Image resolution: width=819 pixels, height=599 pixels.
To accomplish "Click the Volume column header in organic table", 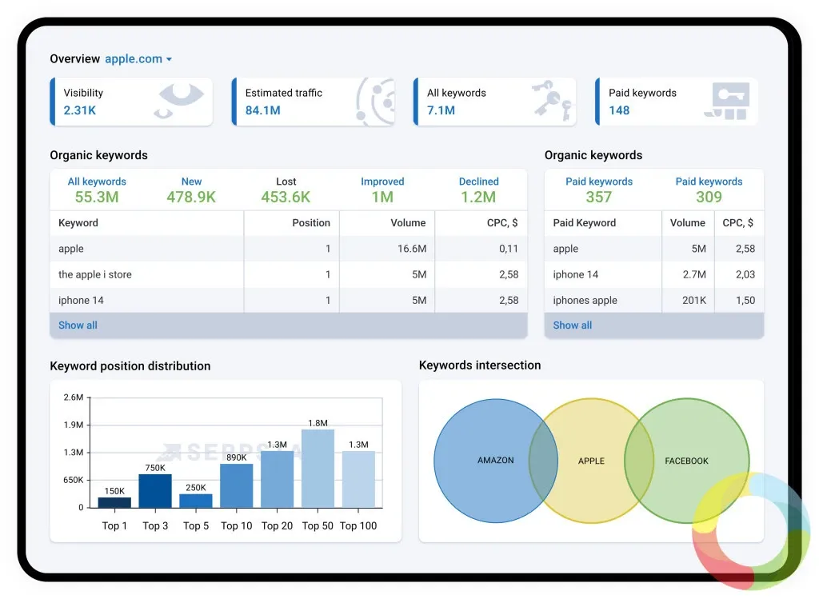I will click(408, 223).
